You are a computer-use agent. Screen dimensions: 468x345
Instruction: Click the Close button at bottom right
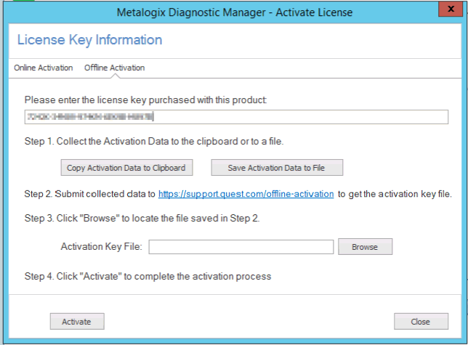(420, 321)
